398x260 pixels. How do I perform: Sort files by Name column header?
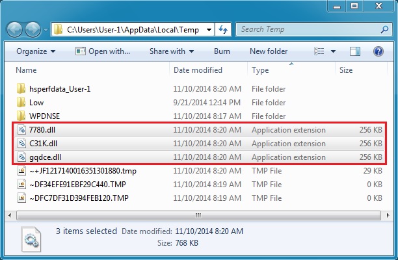coord(26,70)
